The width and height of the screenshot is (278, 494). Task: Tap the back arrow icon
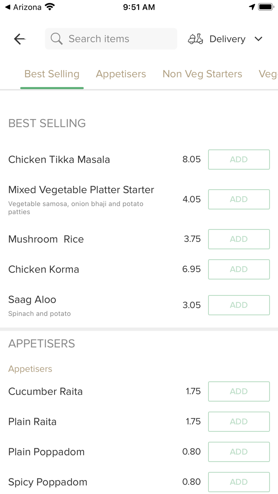[x=19, y=39]
